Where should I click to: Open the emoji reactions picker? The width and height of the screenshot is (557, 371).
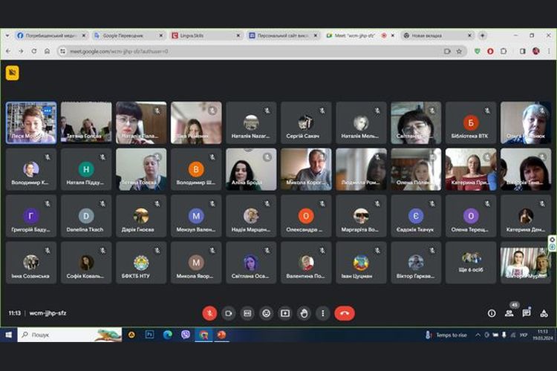coord(267,313)
